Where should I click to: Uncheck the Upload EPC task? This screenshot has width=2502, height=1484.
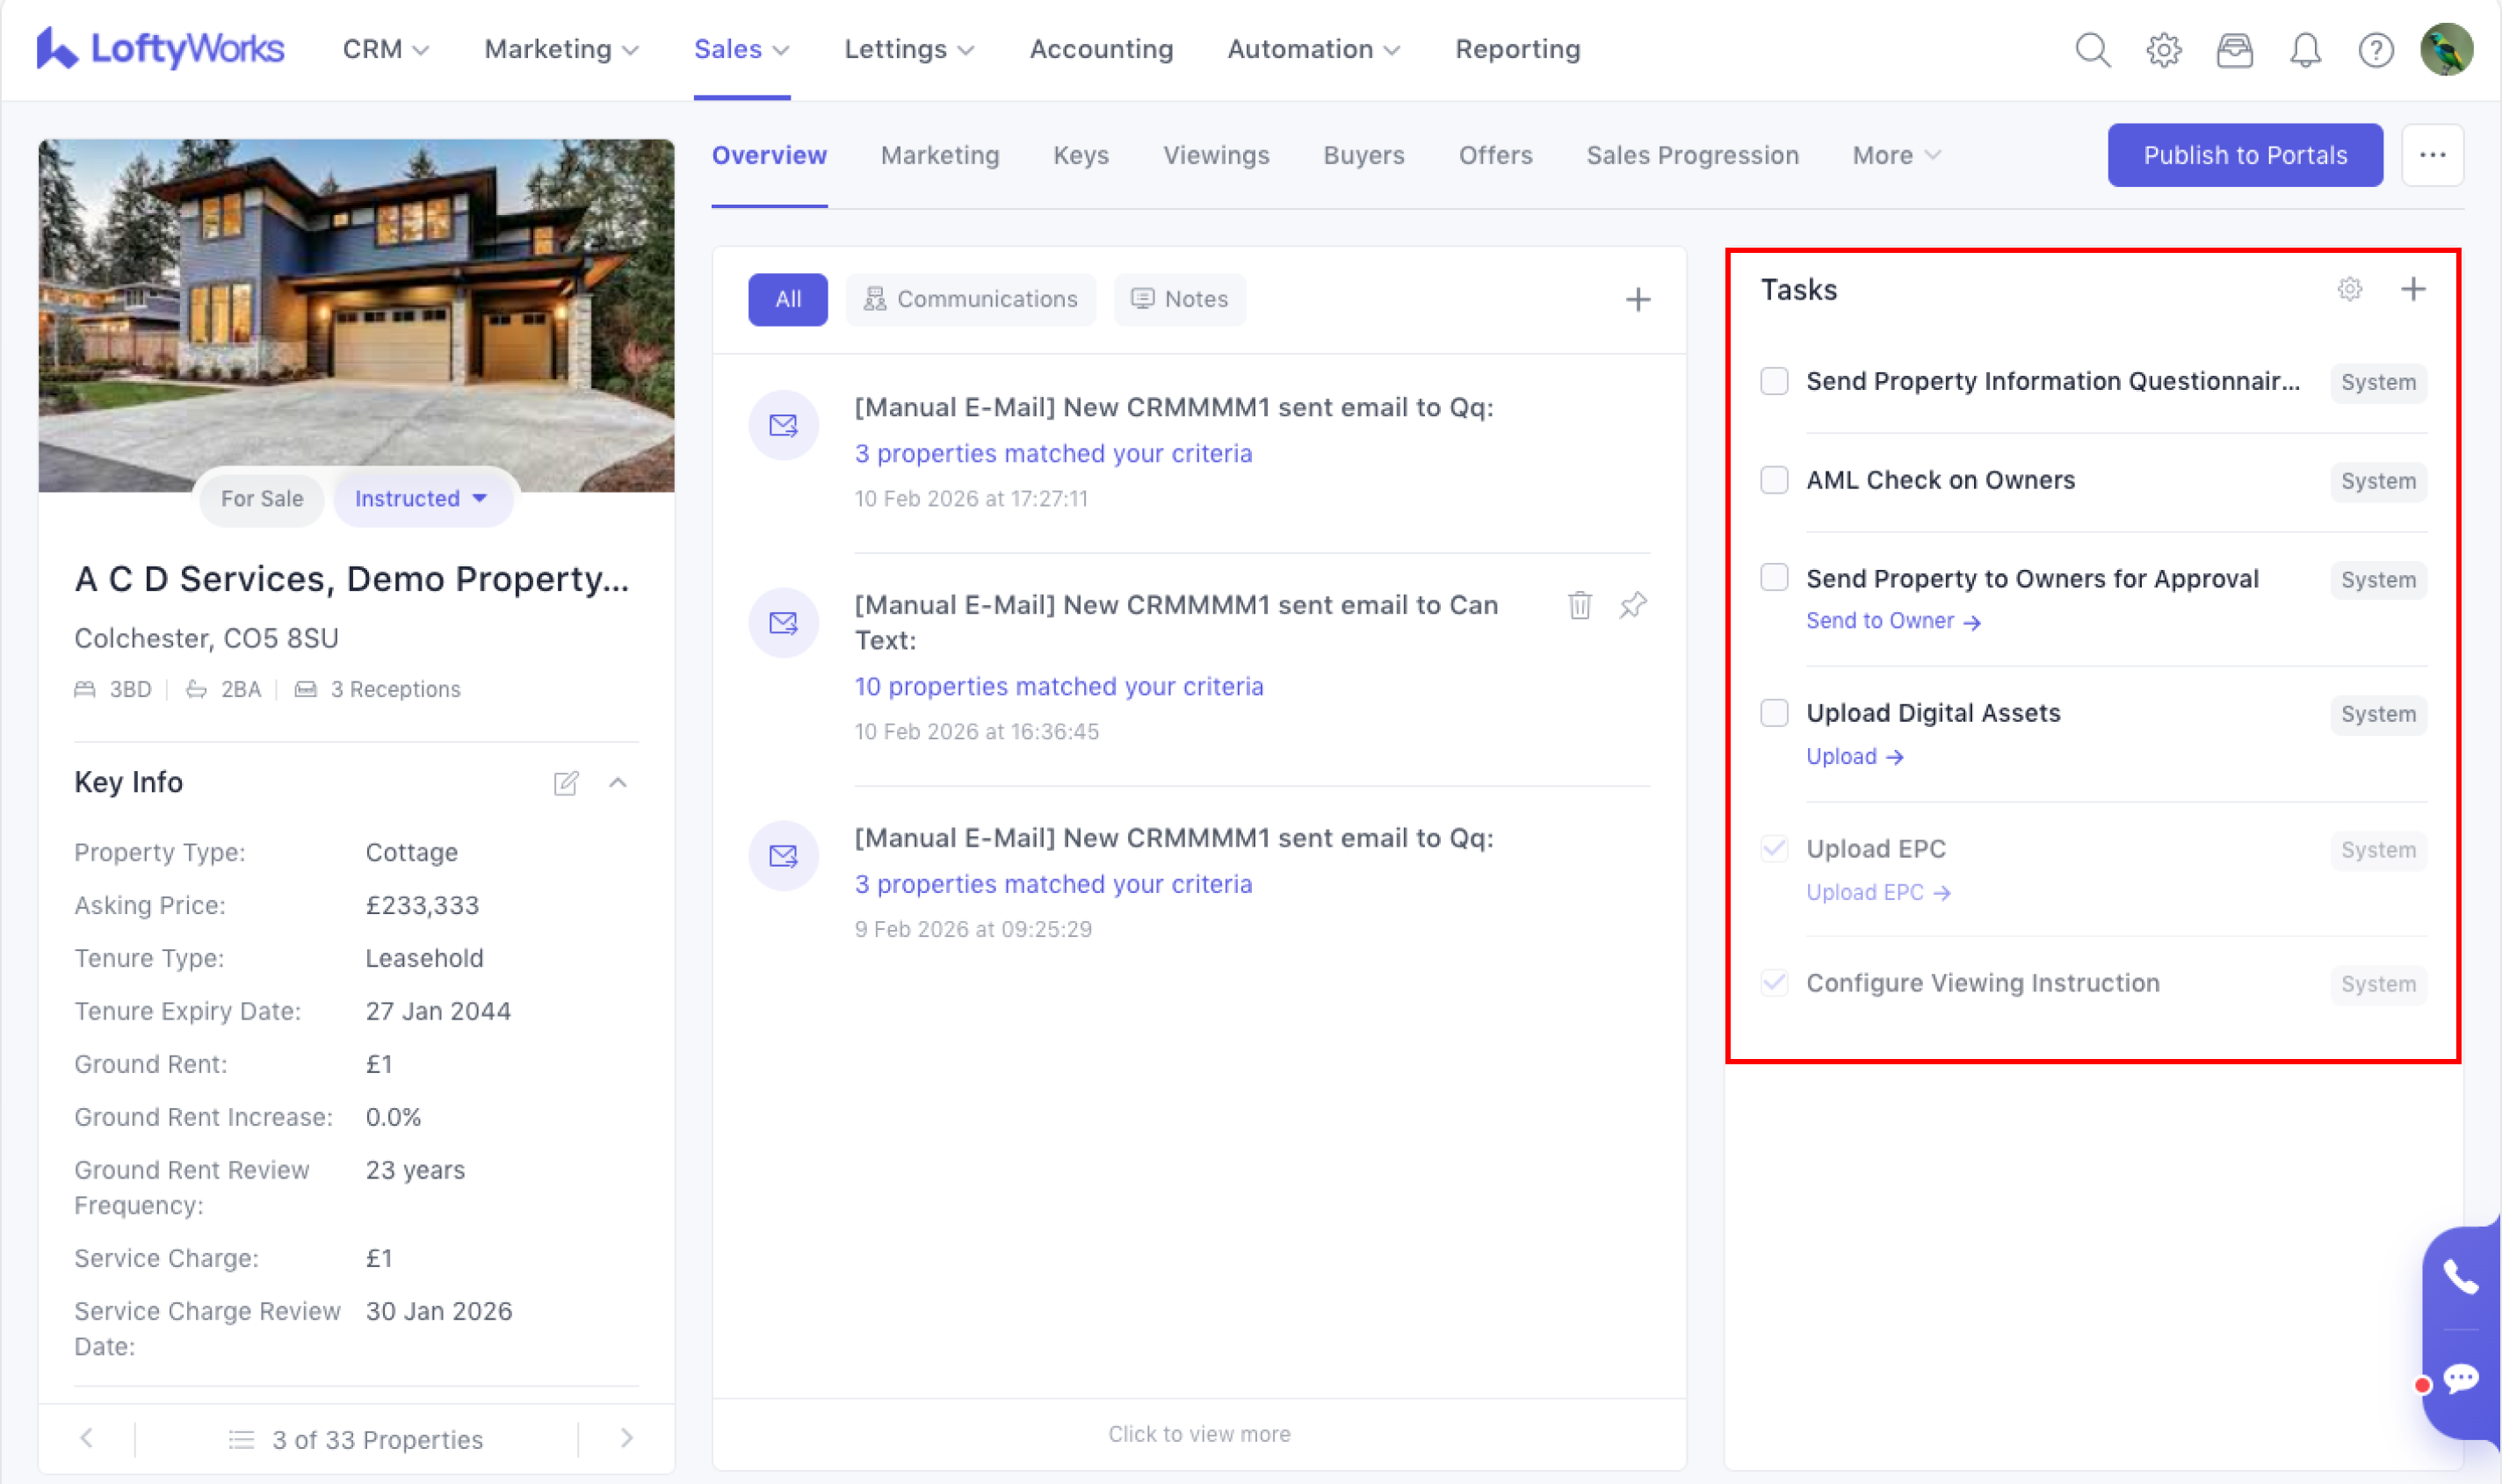pyautogui.click(x=1774, y=849)
